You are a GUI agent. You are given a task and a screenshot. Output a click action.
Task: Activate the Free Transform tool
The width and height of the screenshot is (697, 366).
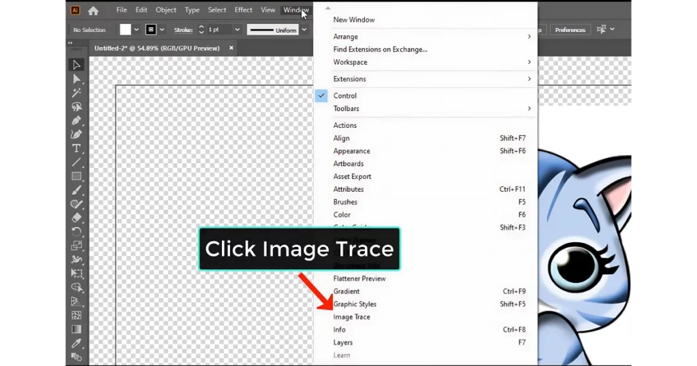point(76,273)
